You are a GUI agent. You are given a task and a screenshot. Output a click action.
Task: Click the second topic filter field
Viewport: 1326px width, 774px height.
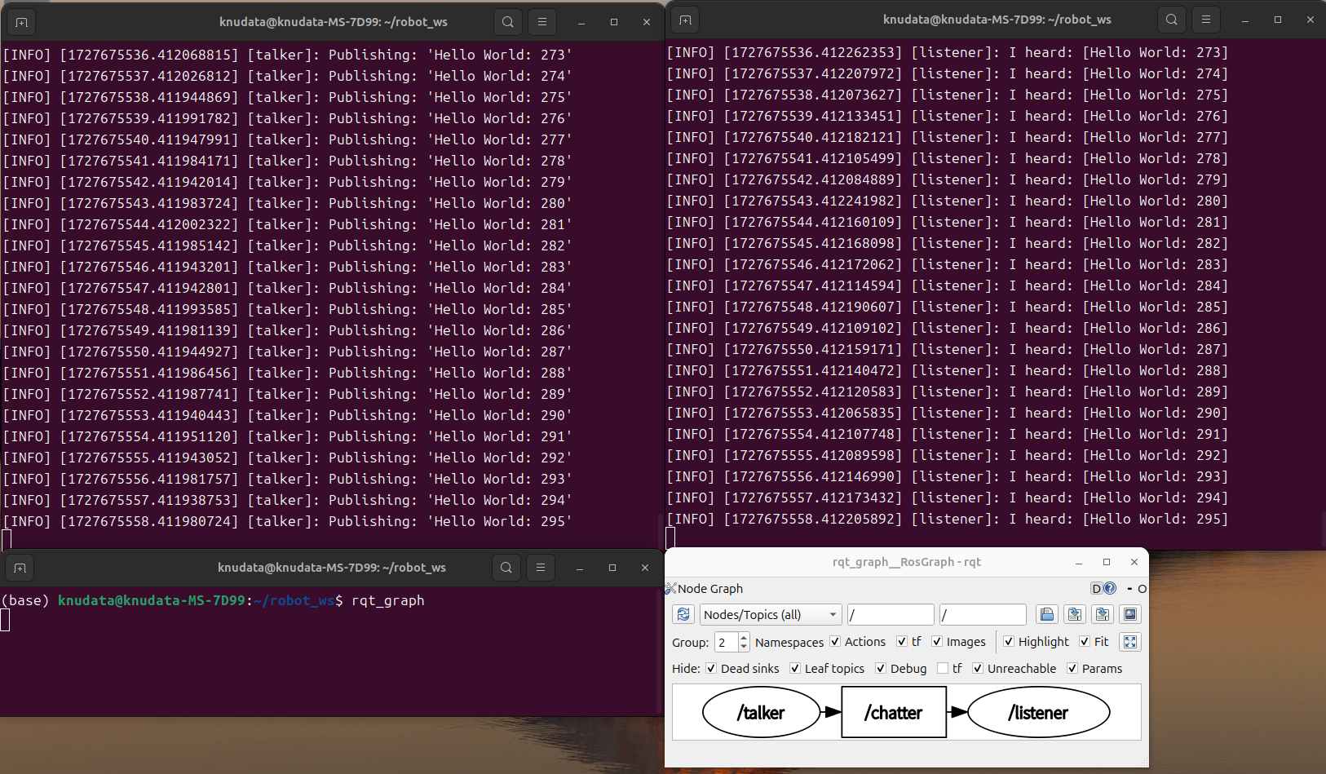point(983,614)
